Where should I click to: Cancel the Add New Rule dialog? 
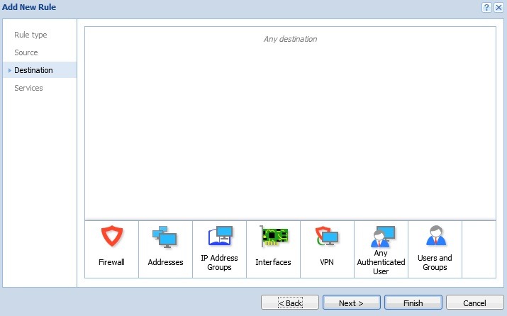click(474, 303)
